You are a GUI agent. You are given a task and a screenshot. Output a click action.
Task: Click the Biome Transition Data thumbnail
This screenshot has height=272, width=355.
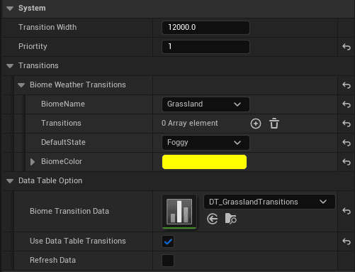pos(179,212)
